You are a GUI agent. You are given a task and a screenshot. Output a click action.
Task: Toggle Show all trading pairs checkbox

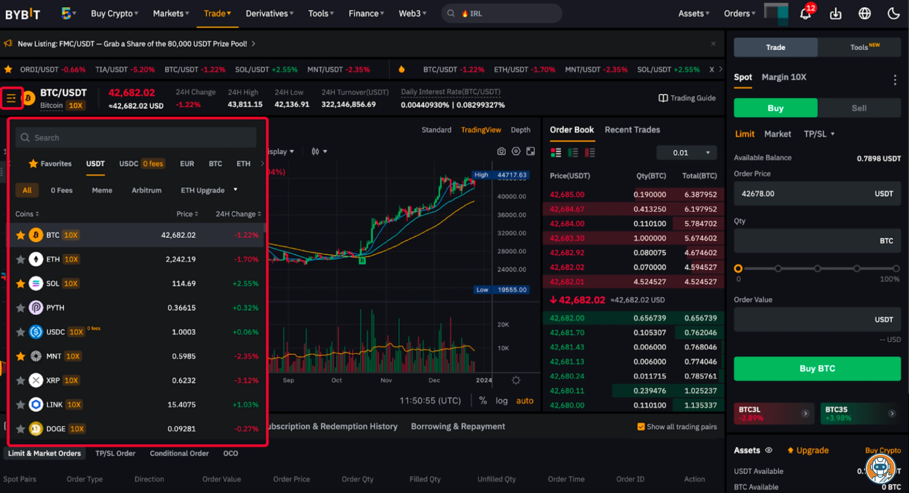[640, 426]
